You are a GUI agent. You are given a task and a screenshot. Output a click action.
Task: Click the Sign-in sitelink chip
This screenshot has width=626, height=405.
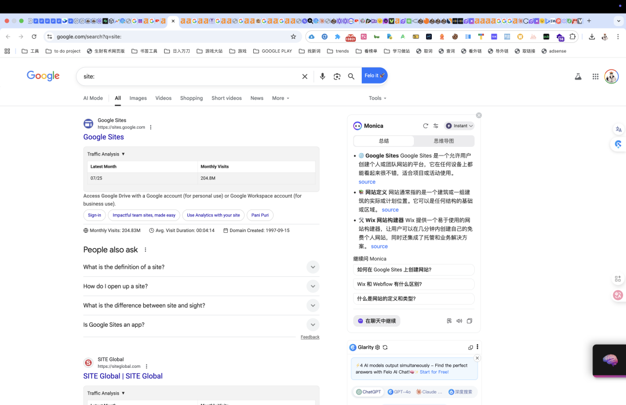click(94, 215)
